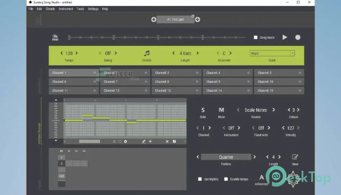Click the filled circle icon below note grid
This screenshot has height=195, width=341.
coord(126,141)
